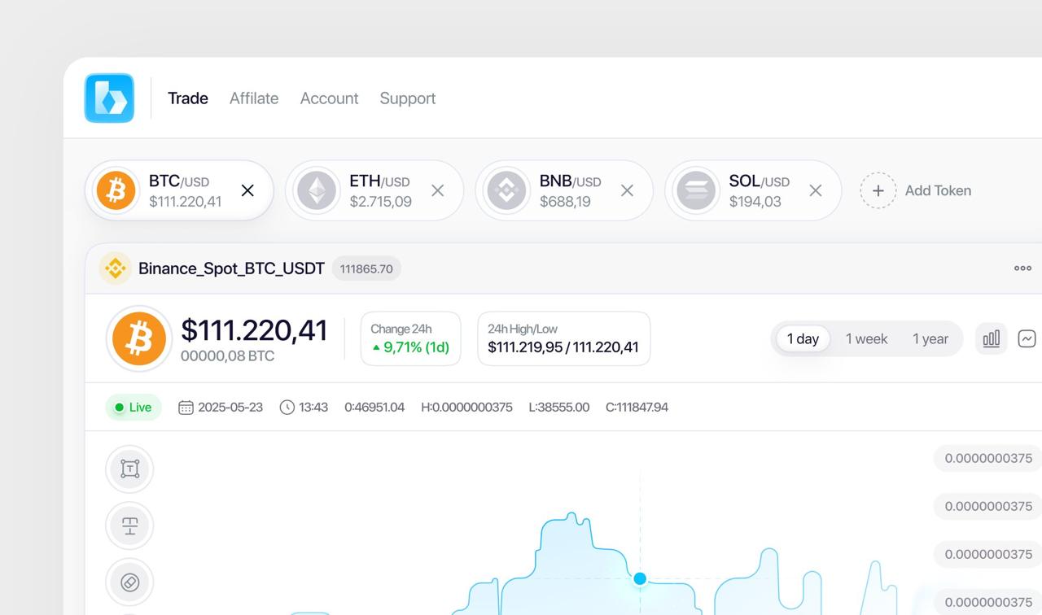1042x615 pixels.
Task: Click the O:46951.04 open value
Action: click(x=374, y=408)
